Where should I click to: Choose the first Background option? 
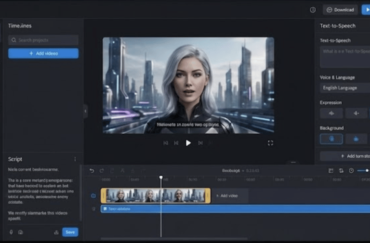click(x=331, y=139)
